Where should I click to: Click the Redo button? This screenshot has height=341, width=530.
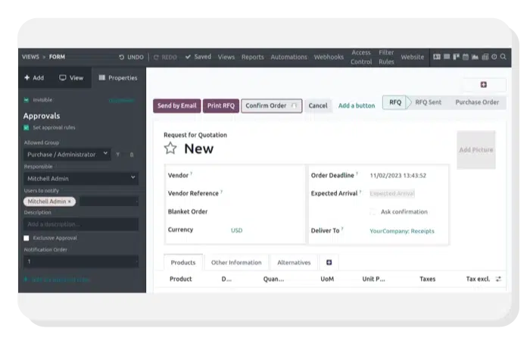pos(165,57)
